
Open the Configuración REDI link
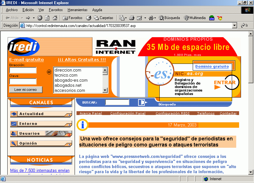[172, 113]
